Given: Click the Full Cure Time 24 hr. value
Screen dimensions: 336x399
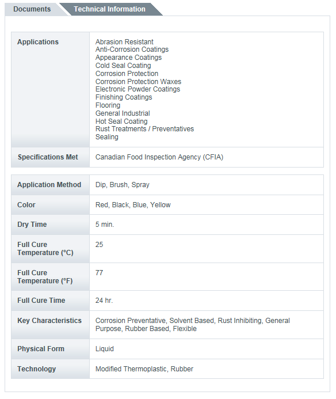Looking at the screenshot, I should pyautogui.click(x=104, y=301).
